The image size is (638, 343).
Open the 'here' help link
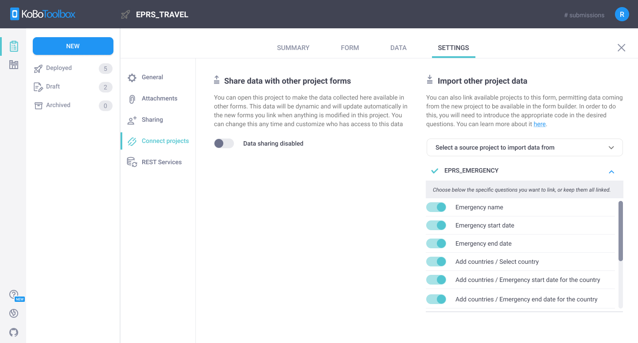click(x=540, y=124)
